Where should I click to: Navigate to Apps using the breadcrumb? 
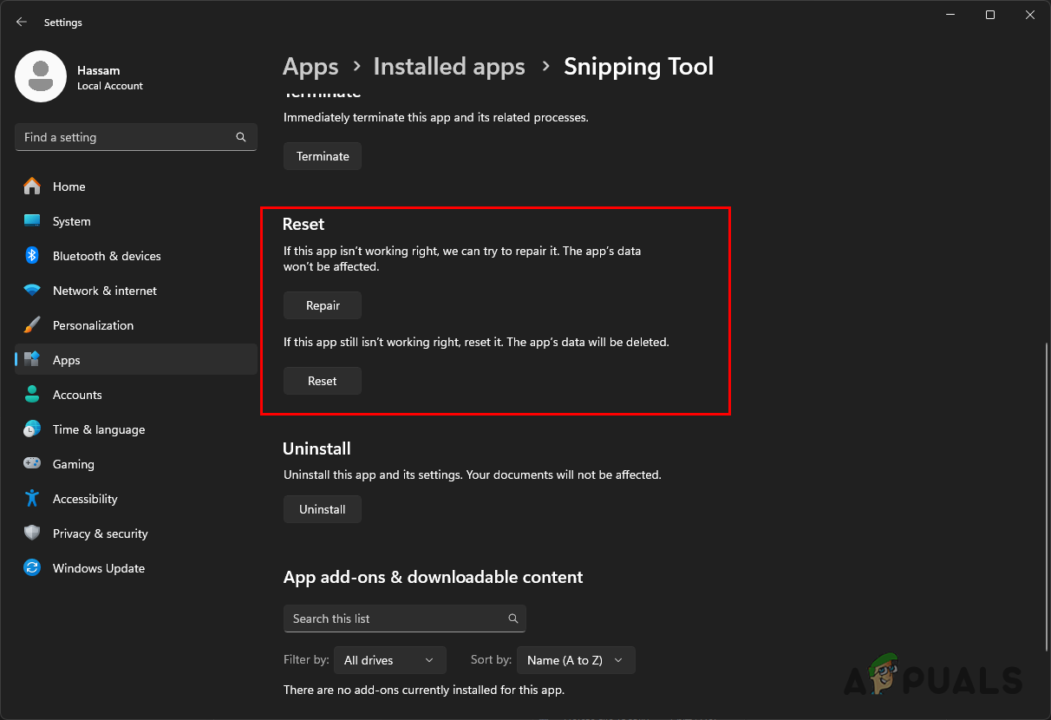pos(310,66)
